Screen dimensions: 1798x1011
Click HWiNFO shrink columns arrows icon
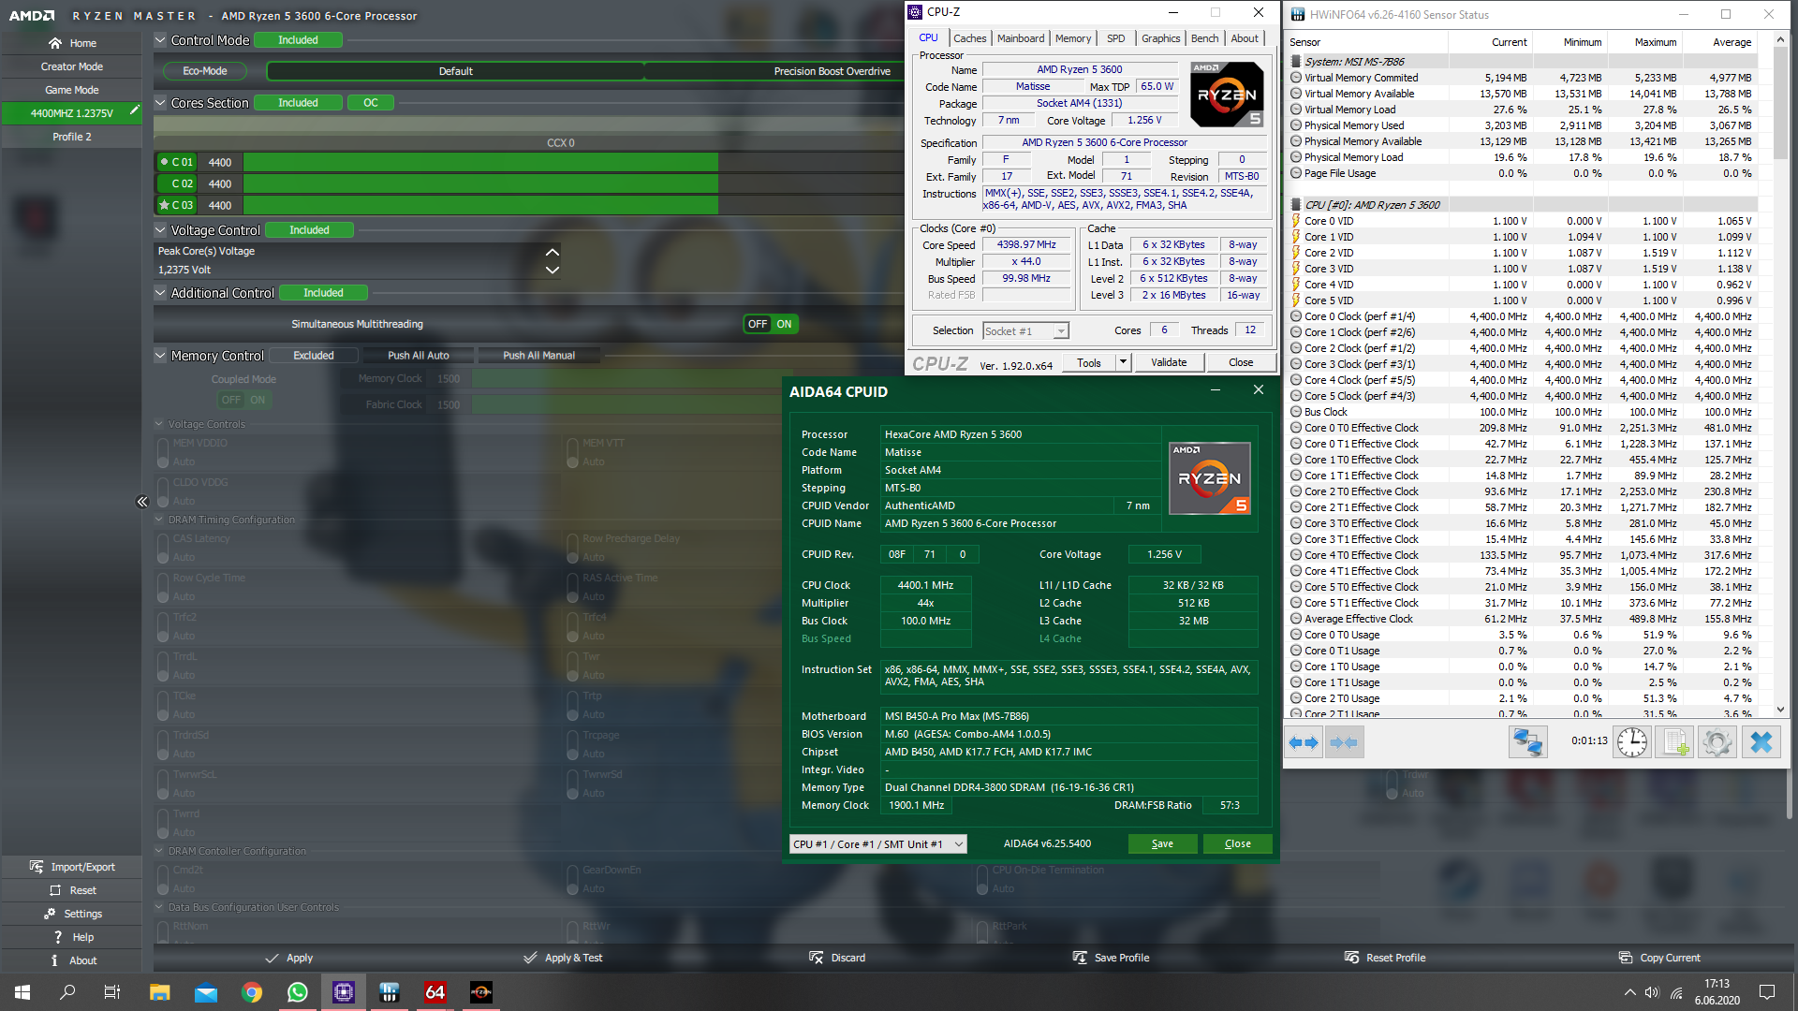coord(1345,742)
